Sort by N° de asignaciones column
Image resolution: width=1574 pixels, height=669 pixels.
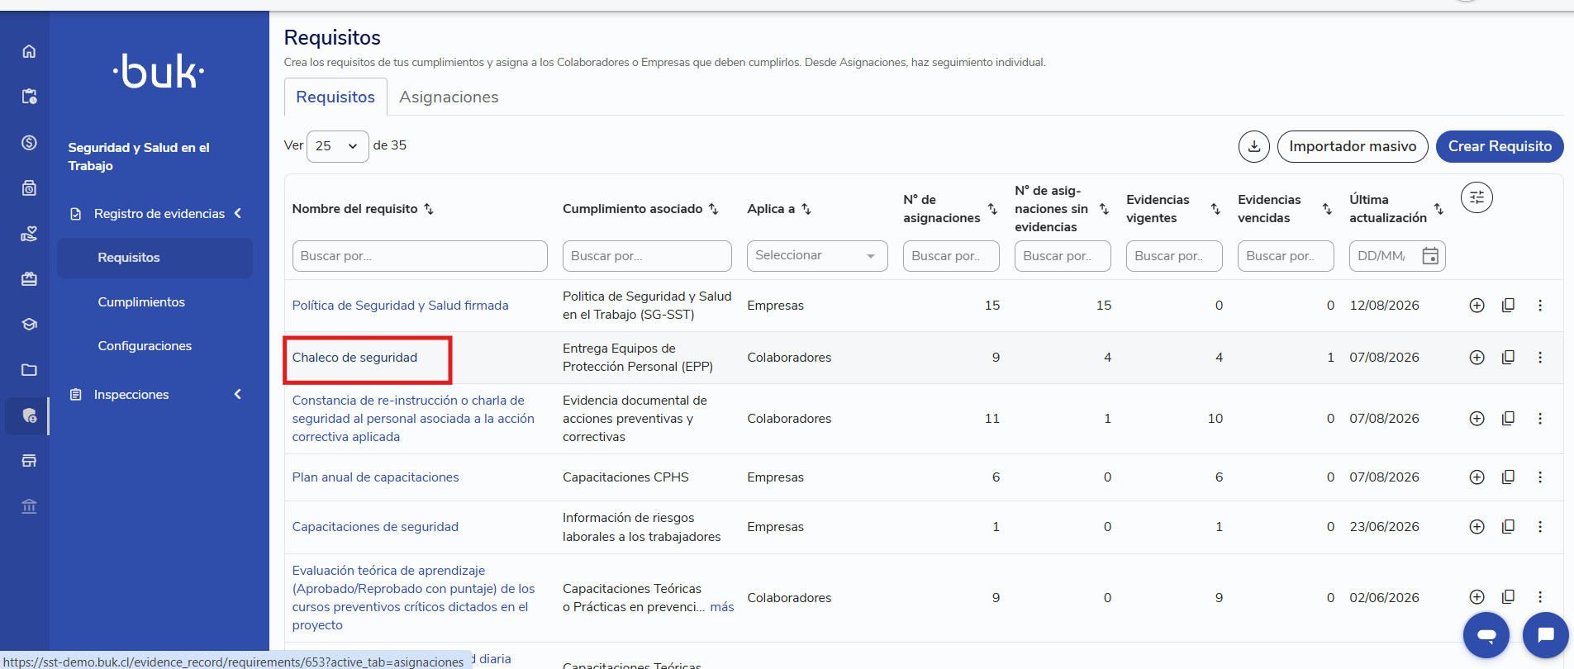[x=992, y=209]
